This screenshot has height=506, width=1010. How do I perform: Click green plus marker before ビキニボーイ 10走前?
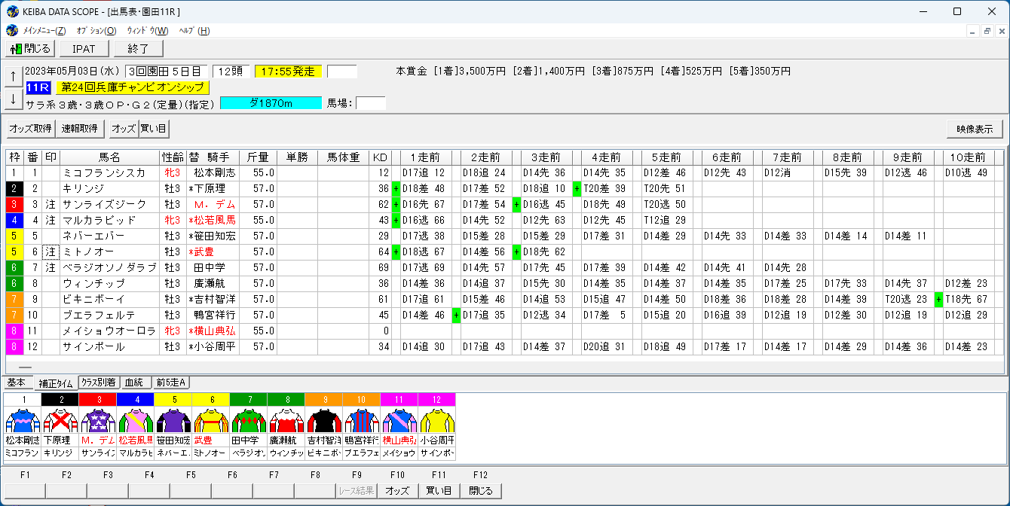(938, 299)
